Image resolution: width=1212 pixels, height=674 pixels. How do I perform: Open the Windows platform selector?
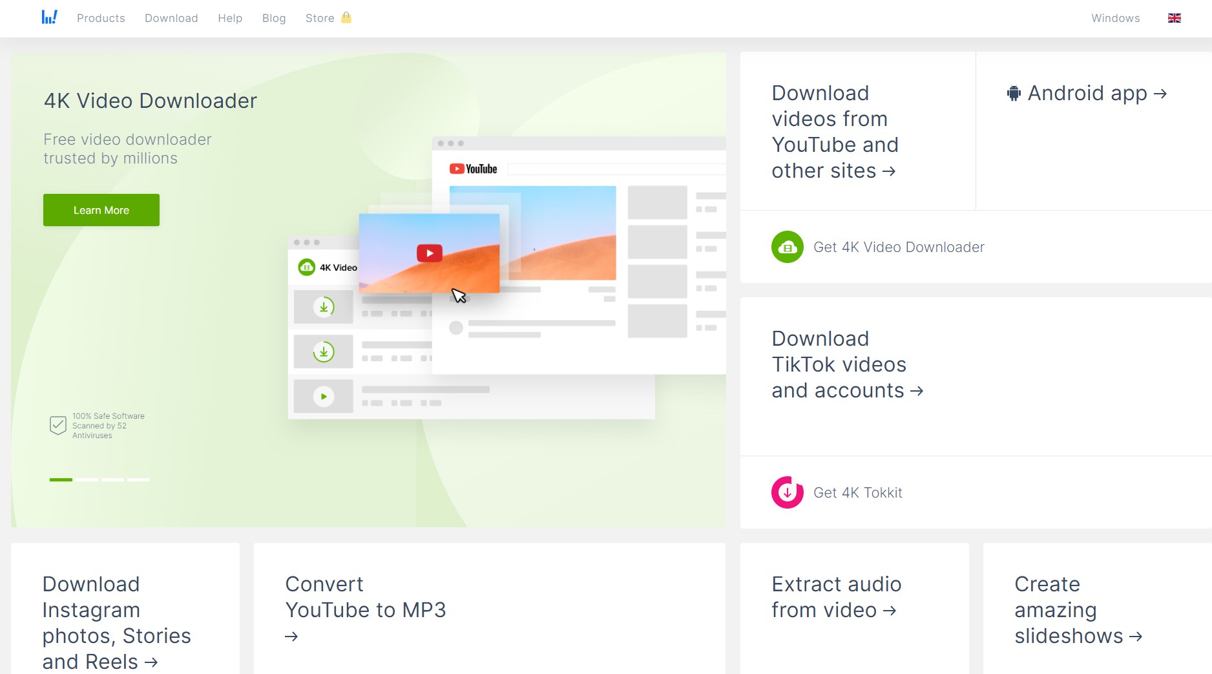point(1116,18)
